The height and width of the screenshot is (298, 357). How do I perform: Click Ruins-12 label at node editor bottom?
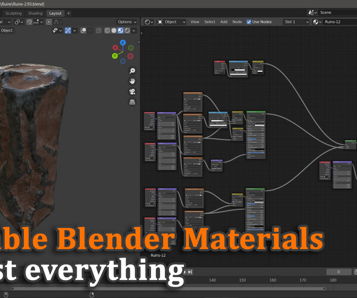click(158, 255)
